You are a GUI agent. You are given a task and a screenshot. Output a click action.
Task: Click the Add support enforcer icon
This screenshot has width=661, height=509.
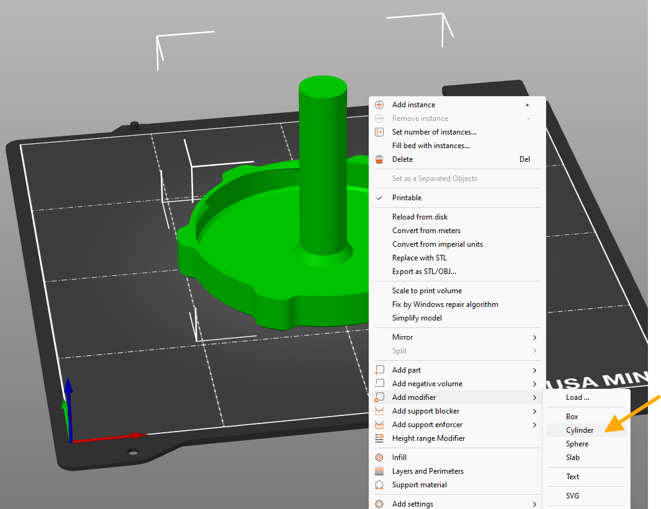click(379, 425)
